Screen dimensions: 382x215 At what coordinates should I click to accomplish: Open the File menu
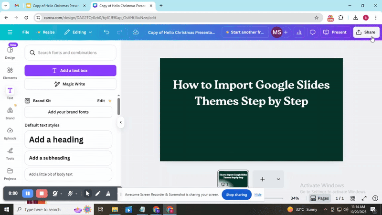[26, 32]
